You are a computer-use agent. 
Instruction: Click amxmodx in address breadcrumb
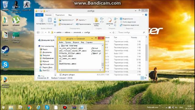pos(77,32)
